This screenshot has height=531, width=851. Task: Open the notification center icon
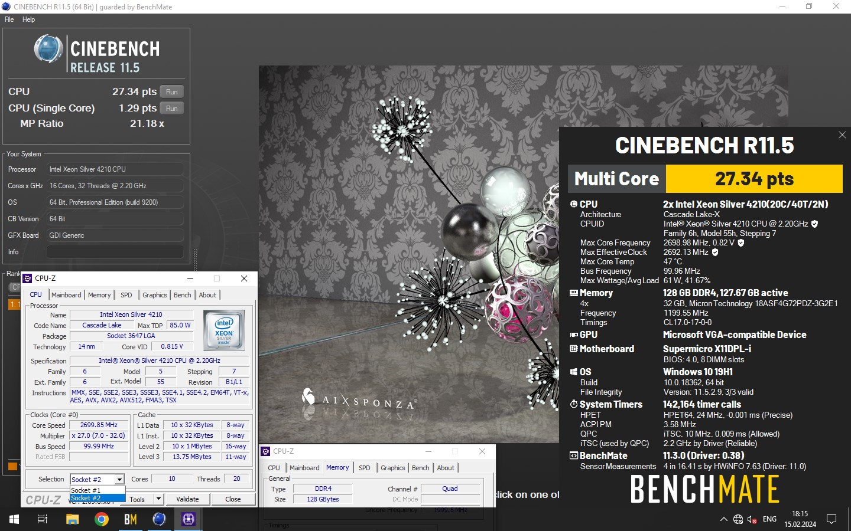pos(831,519)
